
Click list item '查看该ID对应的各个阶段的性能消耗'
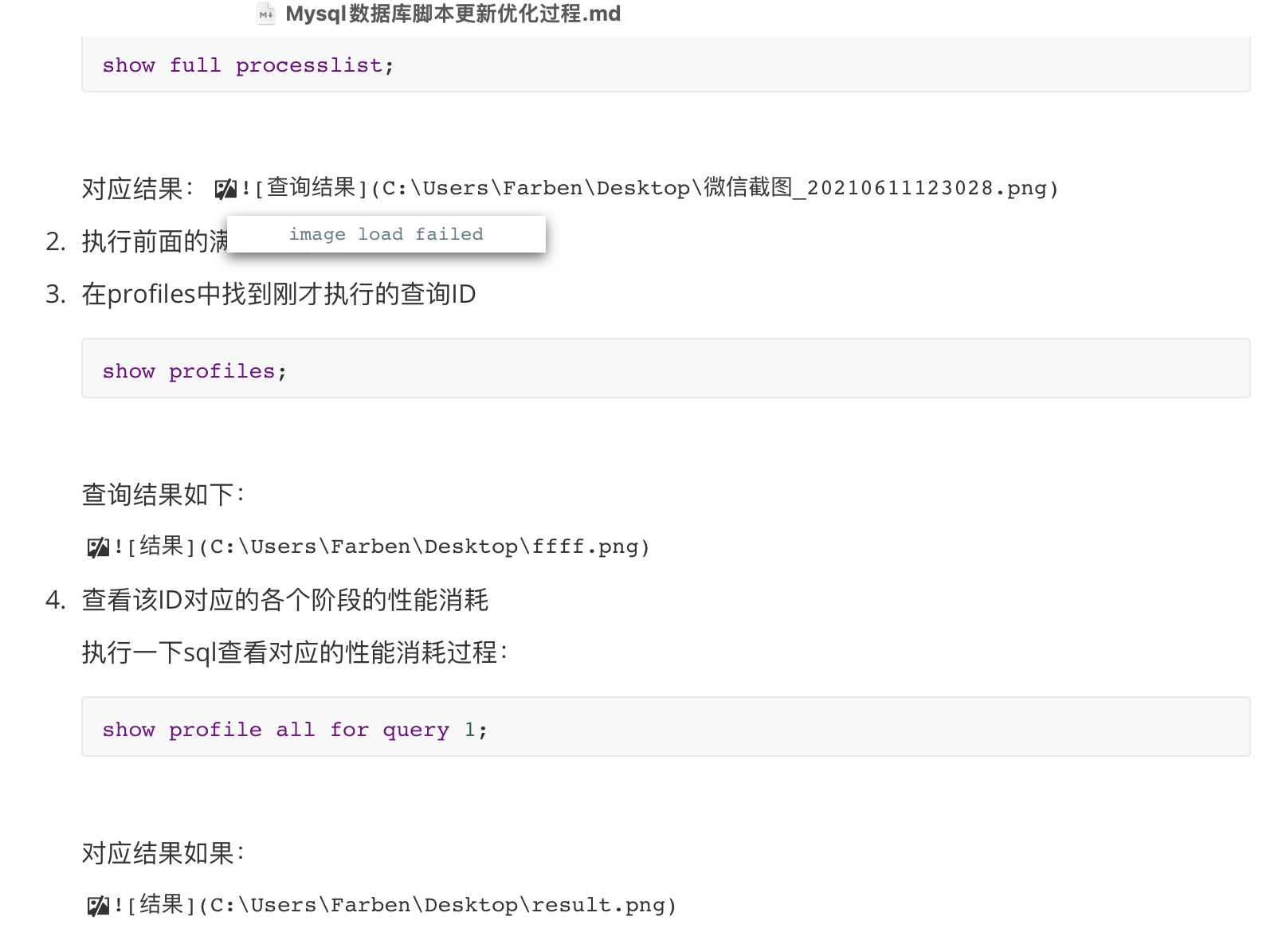coord(285,600)
